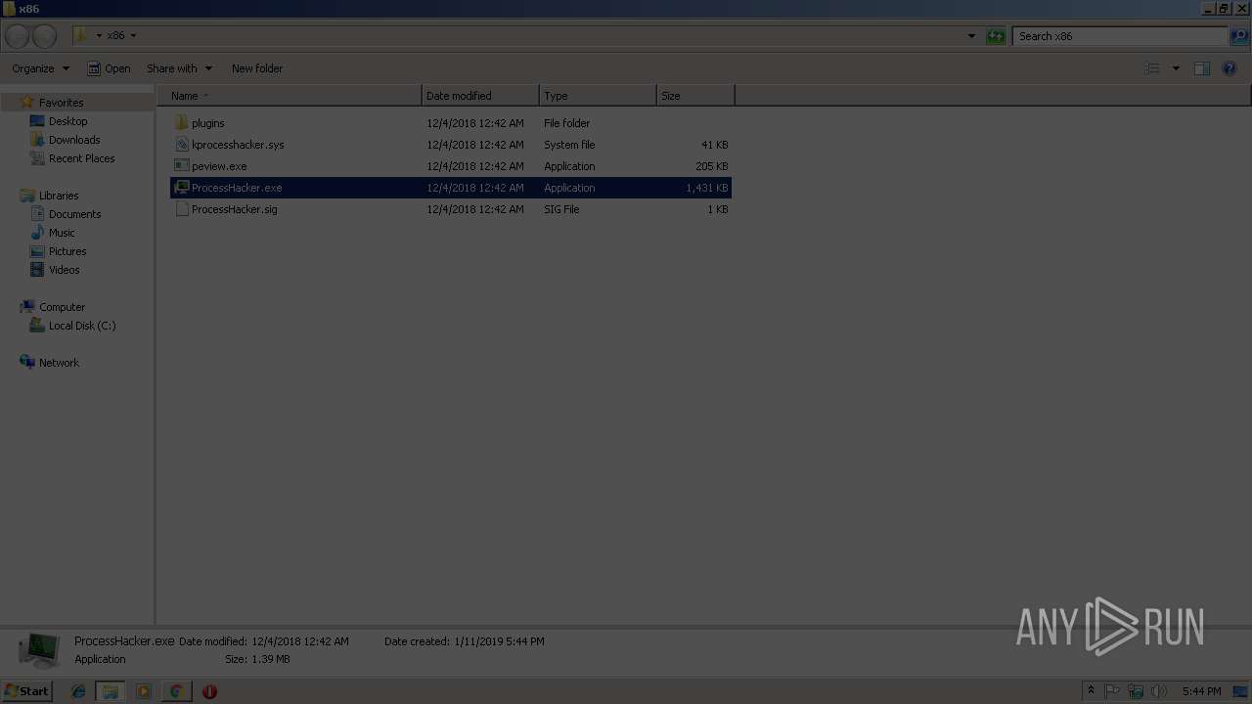This screenshot has height=704, width=1252.
Task: Open the Documents library
Action: 74,214
